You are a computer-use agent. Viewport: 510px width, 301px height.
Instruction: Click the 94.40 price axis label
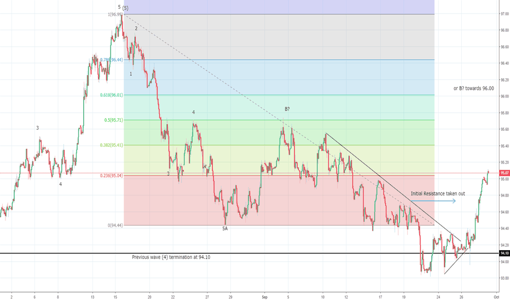tap(505, 228)
